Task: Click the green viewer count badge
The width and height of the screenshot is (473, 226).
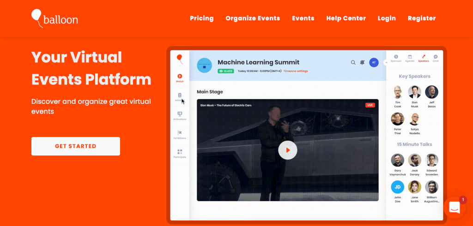Action: point(226,71)
